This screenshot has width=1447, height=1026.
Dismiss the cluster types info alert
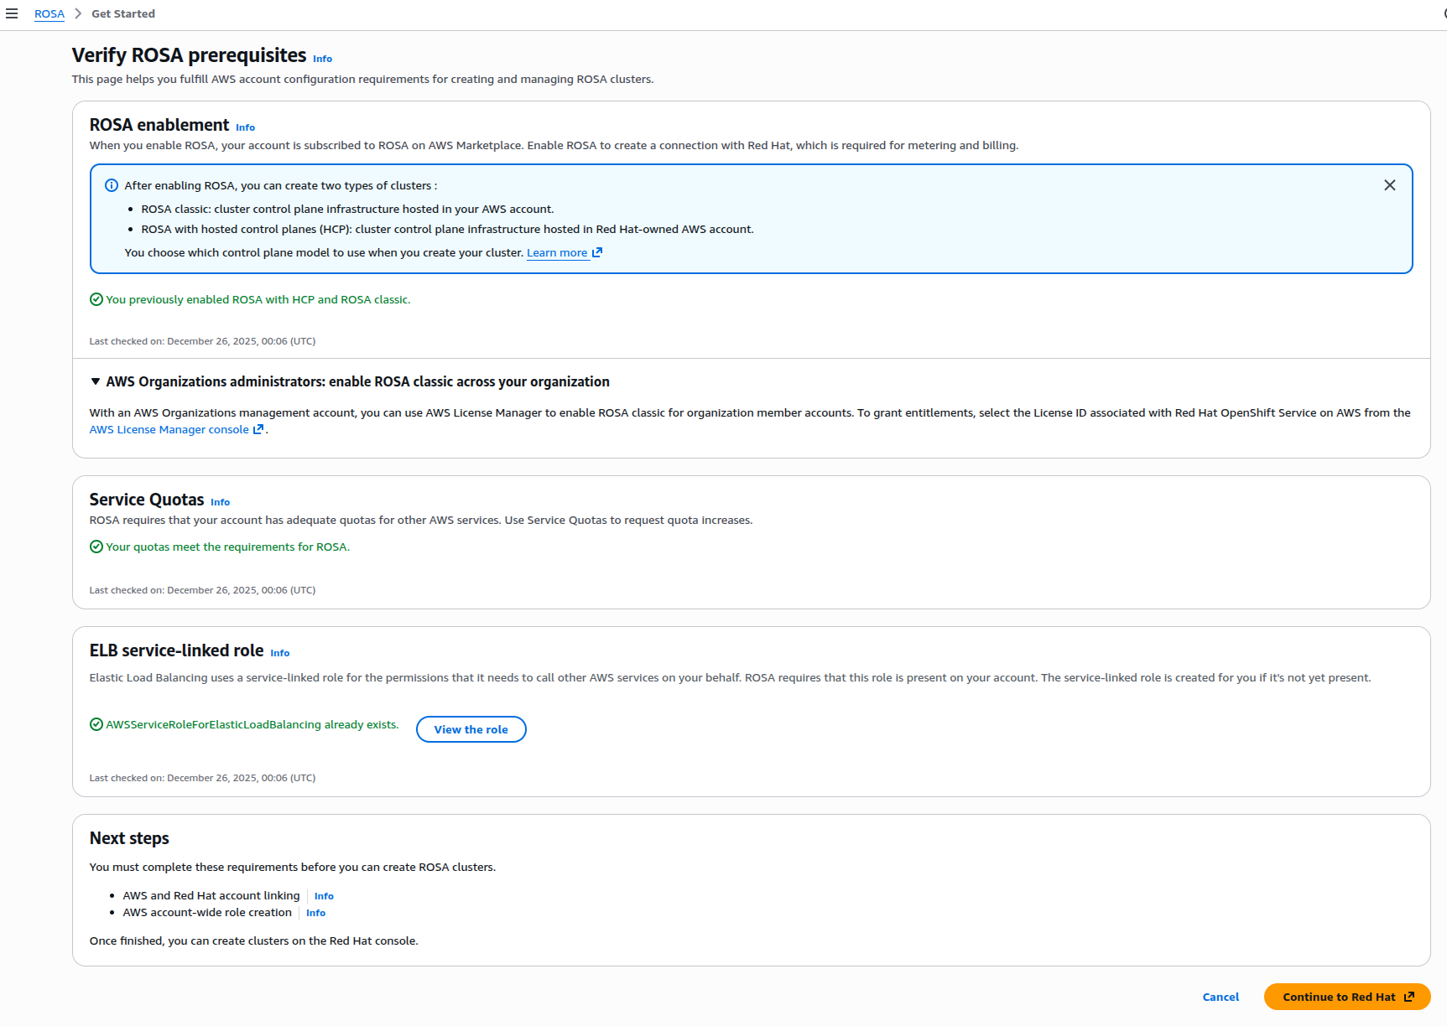point(1389,185)
